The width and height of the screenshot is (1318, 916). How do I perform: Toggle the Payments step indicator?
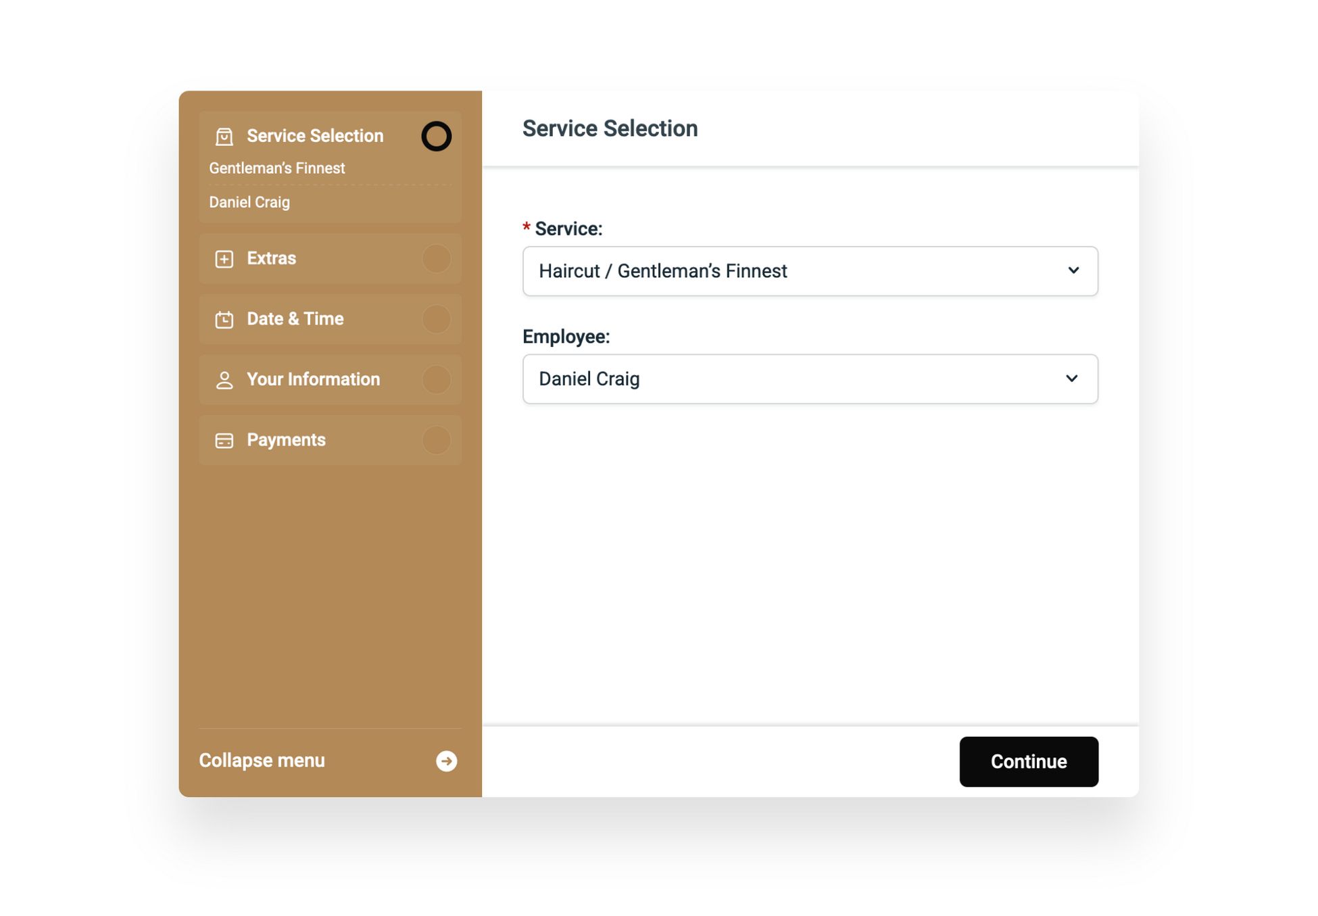(437, 440)
